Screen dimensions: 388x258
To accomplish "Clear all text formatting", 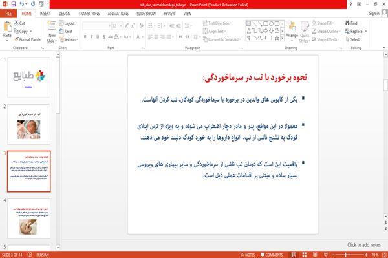I will 141,26.
